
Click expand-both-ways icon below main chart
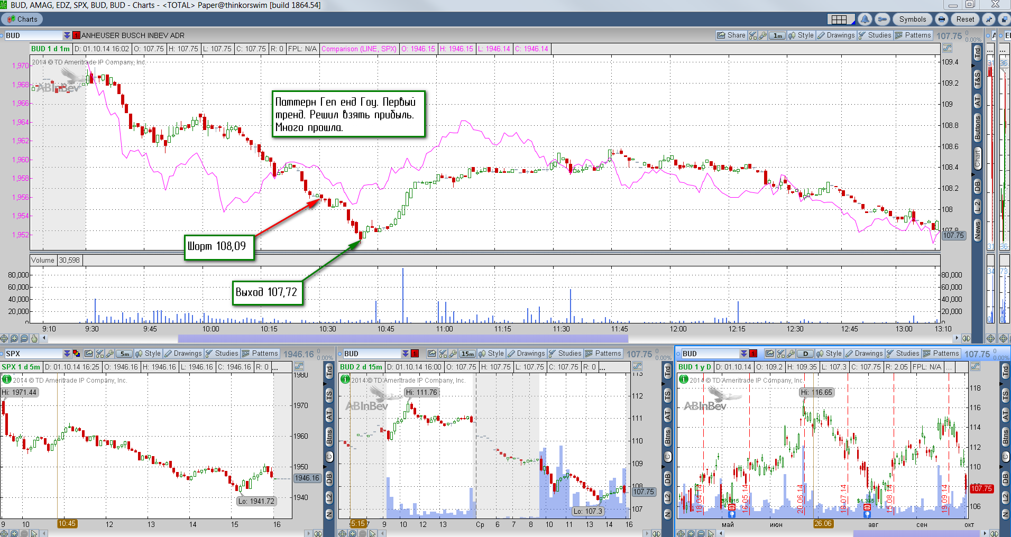pos(966,338)
